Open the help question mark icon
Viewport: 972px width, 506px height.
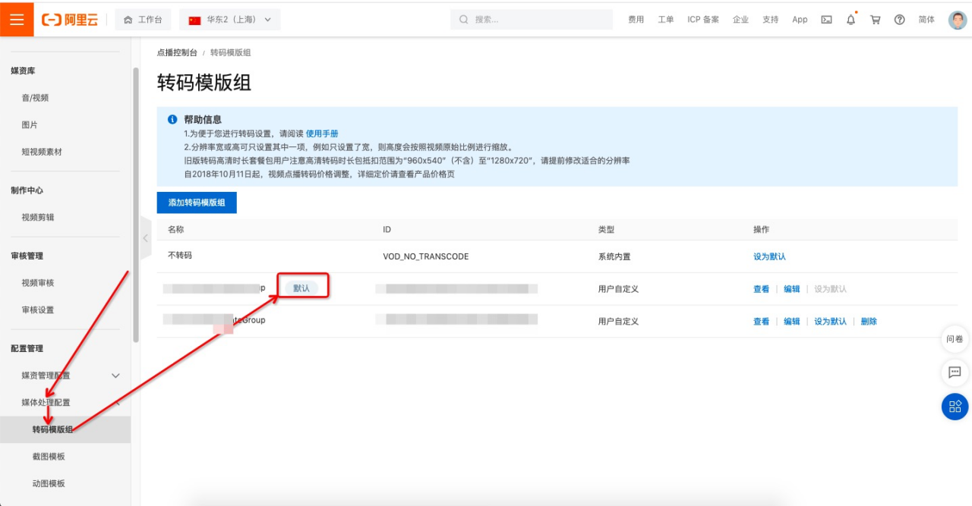click(899, 20)
